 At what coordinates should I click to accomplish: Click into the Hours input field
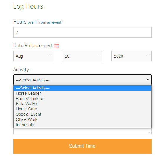[82, 32]
